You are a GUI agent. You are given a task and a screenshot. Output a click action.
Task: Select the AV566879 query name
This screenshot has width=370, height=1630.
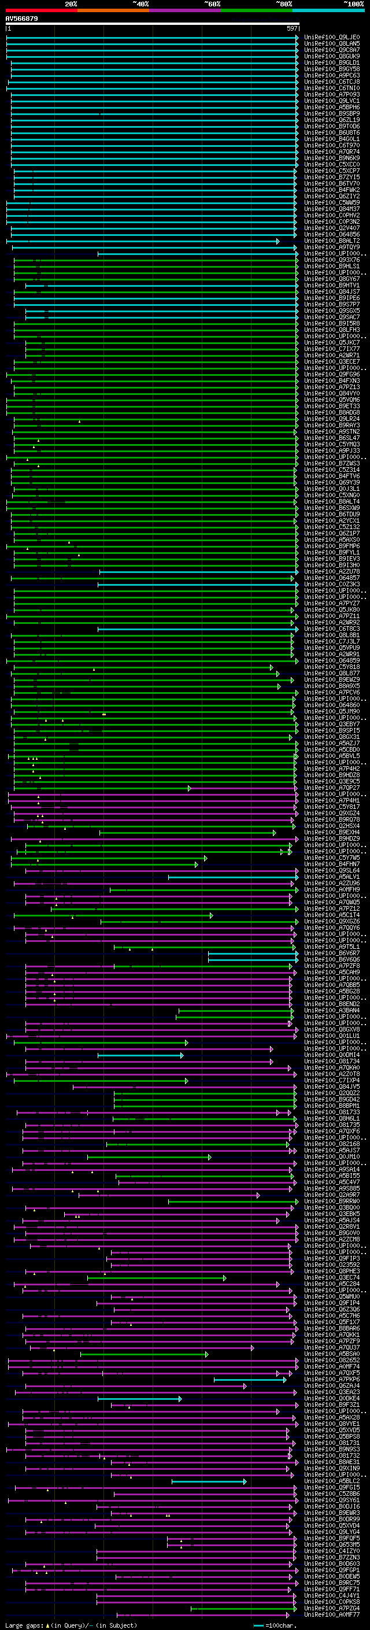click(21, 19)
